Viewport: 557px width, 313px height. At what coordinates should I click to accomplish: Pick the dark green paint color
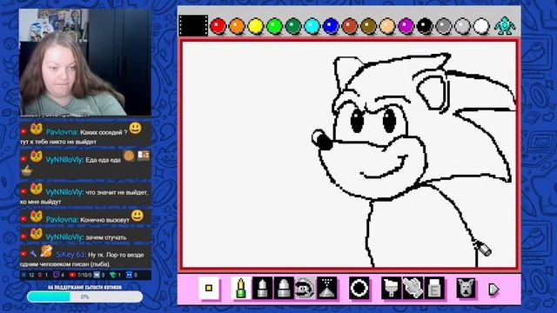pyautogui.click(x=293, y=26)
